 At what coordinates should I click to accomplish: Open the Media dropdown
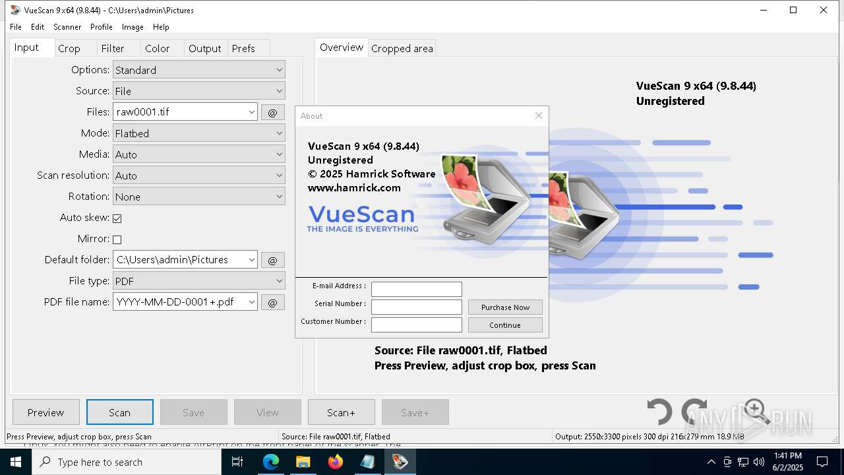pyautogui.click(x=199, y=154)
